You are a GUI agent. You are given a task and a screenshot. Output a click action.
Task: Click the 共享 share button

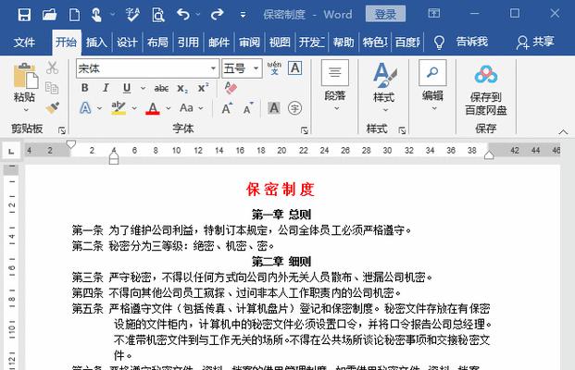click(x=535, y=42)
